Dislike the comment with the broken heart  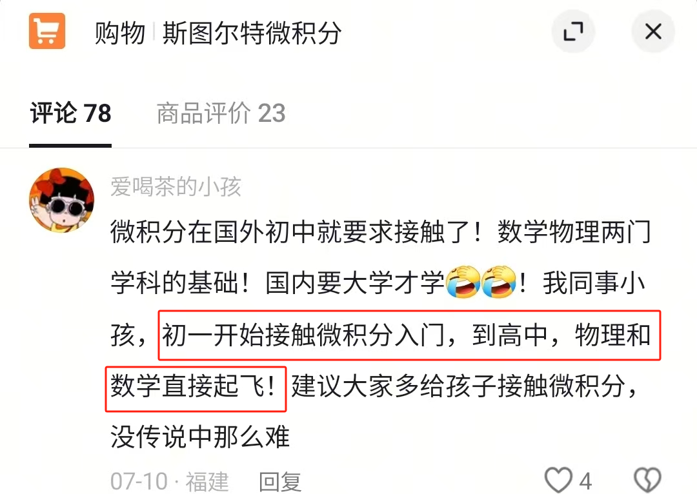coord(647,480)
